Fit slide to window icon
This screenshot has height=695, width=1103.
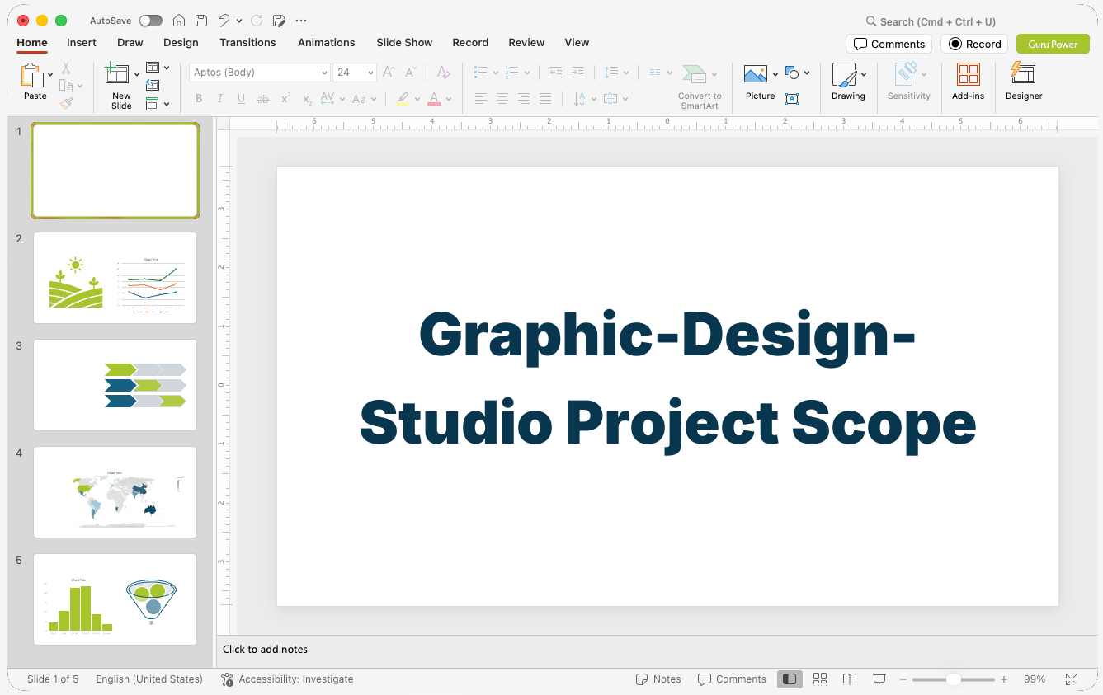click(x=1072, y=679)
